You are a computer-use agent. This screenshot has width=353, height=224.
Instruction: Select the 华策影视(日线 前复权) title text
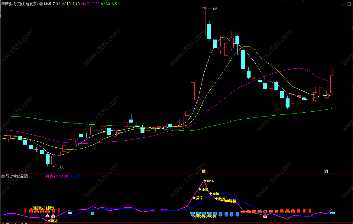click(20, 4)
